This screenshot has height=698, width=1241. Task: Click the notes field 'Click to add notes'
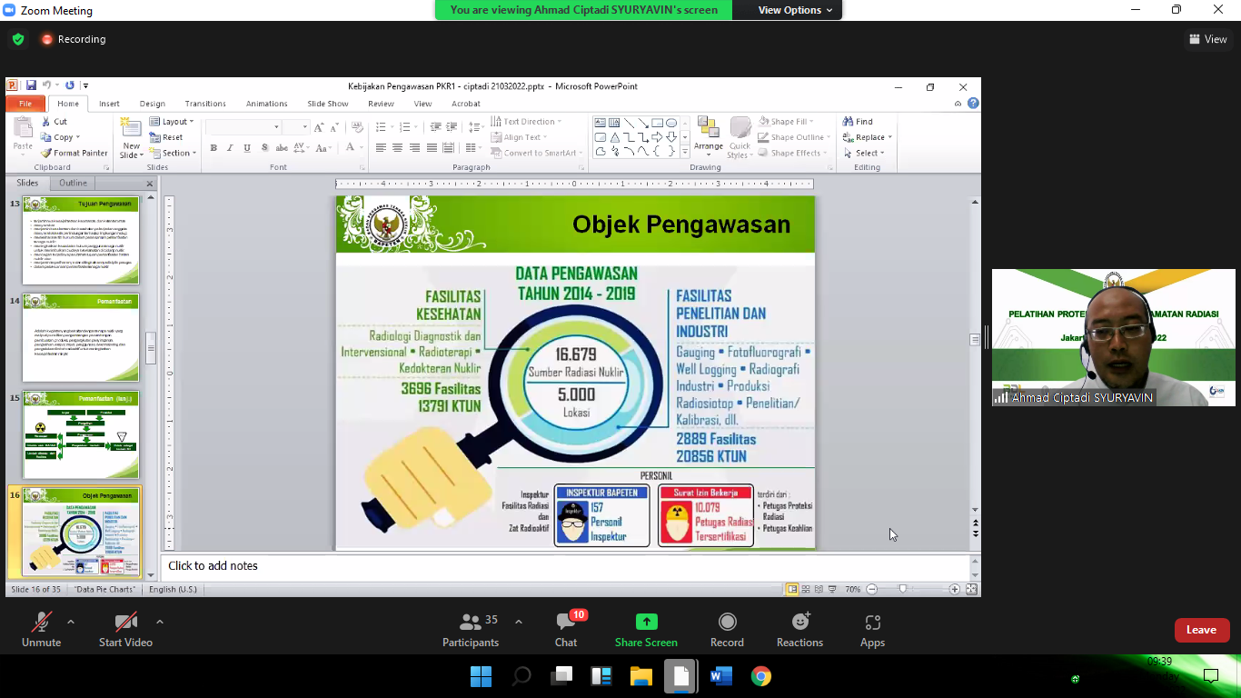565,565
